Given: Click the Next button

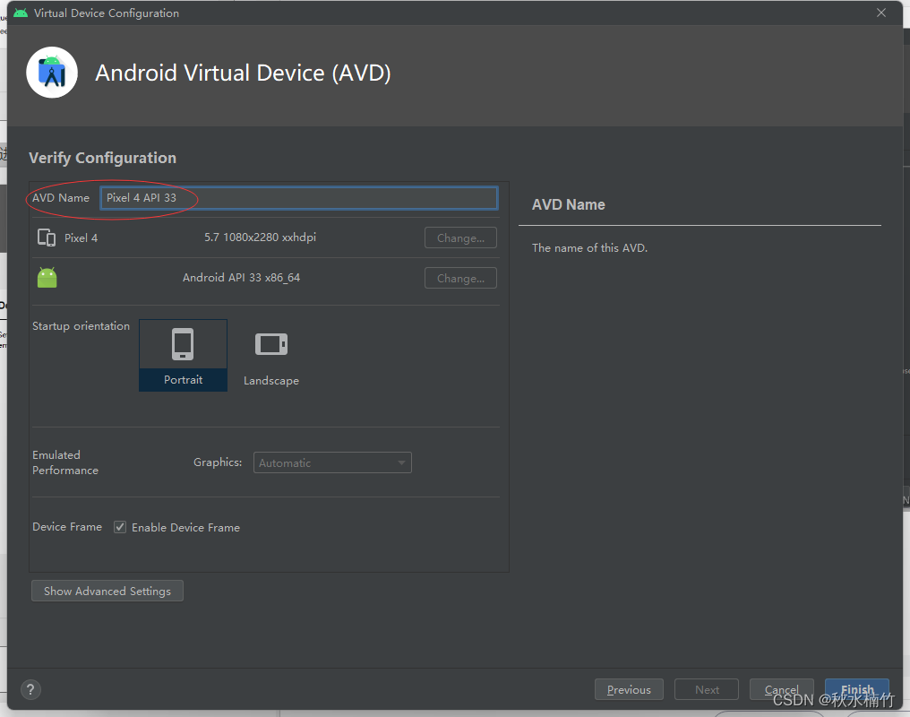Looking at the screenshot, I should click(x=707, y=690).
